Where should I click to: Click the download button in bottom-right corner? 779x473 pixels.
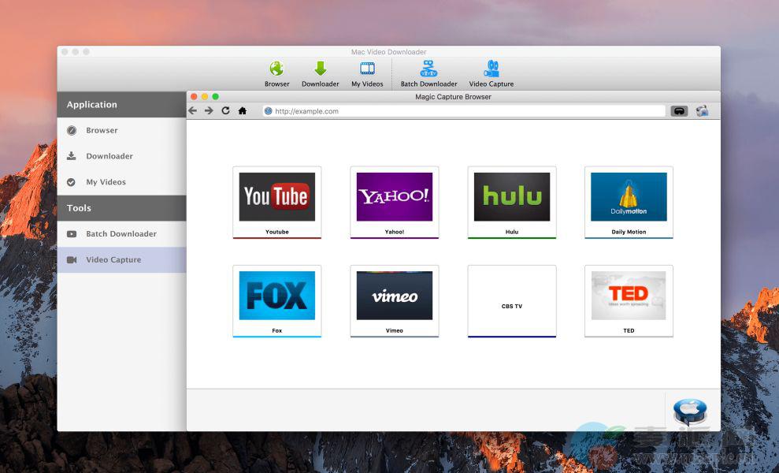(x=690, y=412)
